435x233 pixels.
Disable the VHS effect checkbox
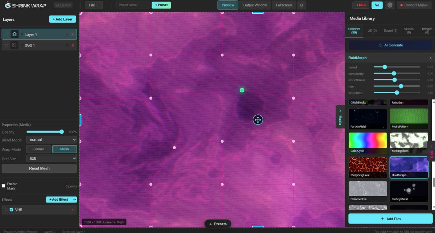point(11,210)
